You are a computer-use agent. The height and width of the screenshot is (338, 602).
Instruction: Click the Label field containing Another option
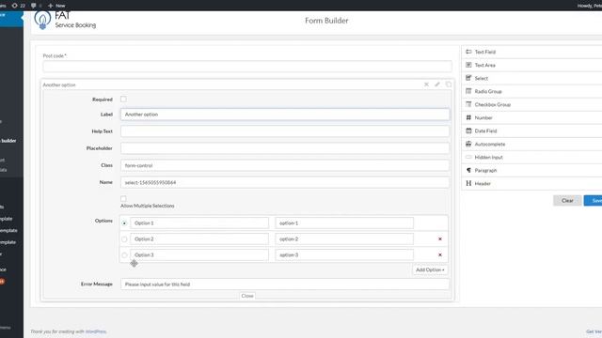(x=285, y=115)
